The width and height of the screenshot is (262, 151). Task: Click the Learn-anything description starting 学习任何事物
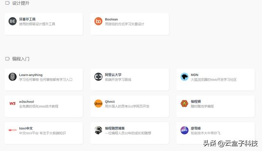pyautogui.click(x=46, y=80)
